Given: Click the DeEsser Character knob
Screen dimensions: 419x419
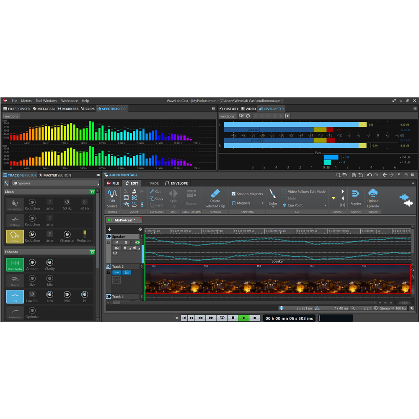Looking at the screenshot, I should click(x=67, y=234).
